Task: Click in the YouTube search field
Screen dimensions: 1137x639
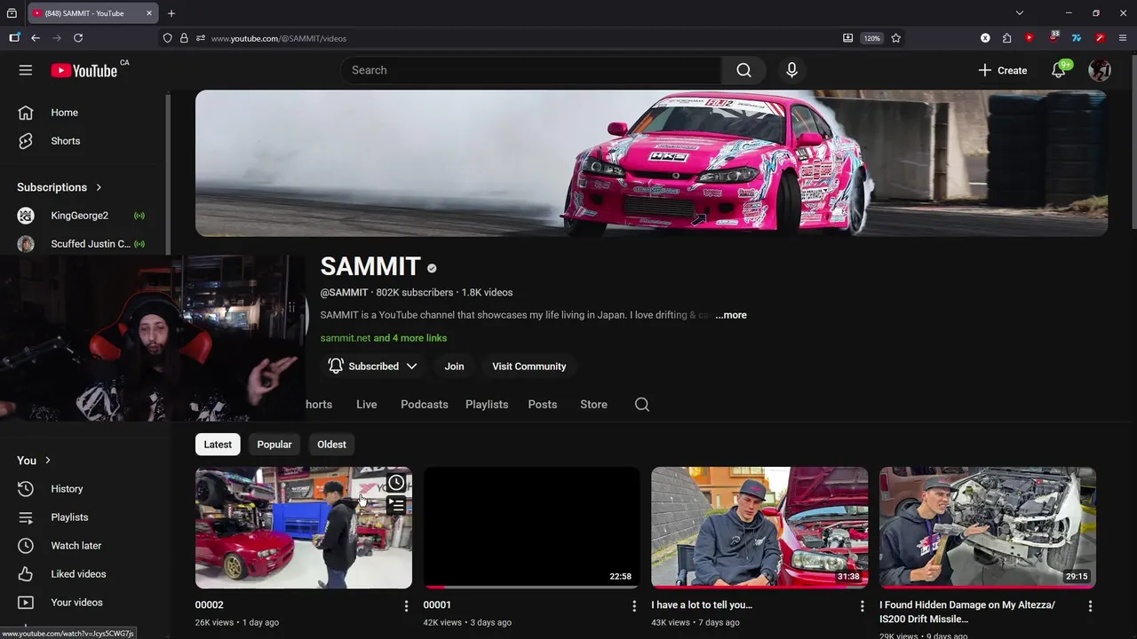Action: click(531, 70)
